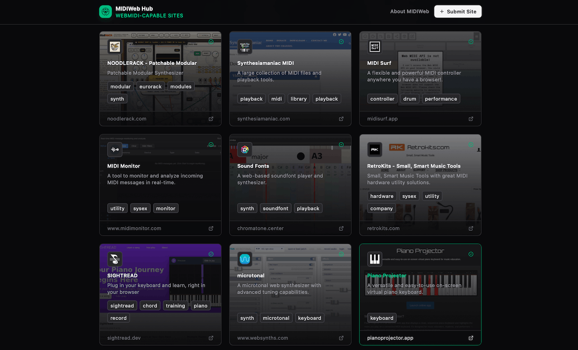Screen dimensions: 578x350
Task: Select the sightread tag
Action: pos(122,306)
